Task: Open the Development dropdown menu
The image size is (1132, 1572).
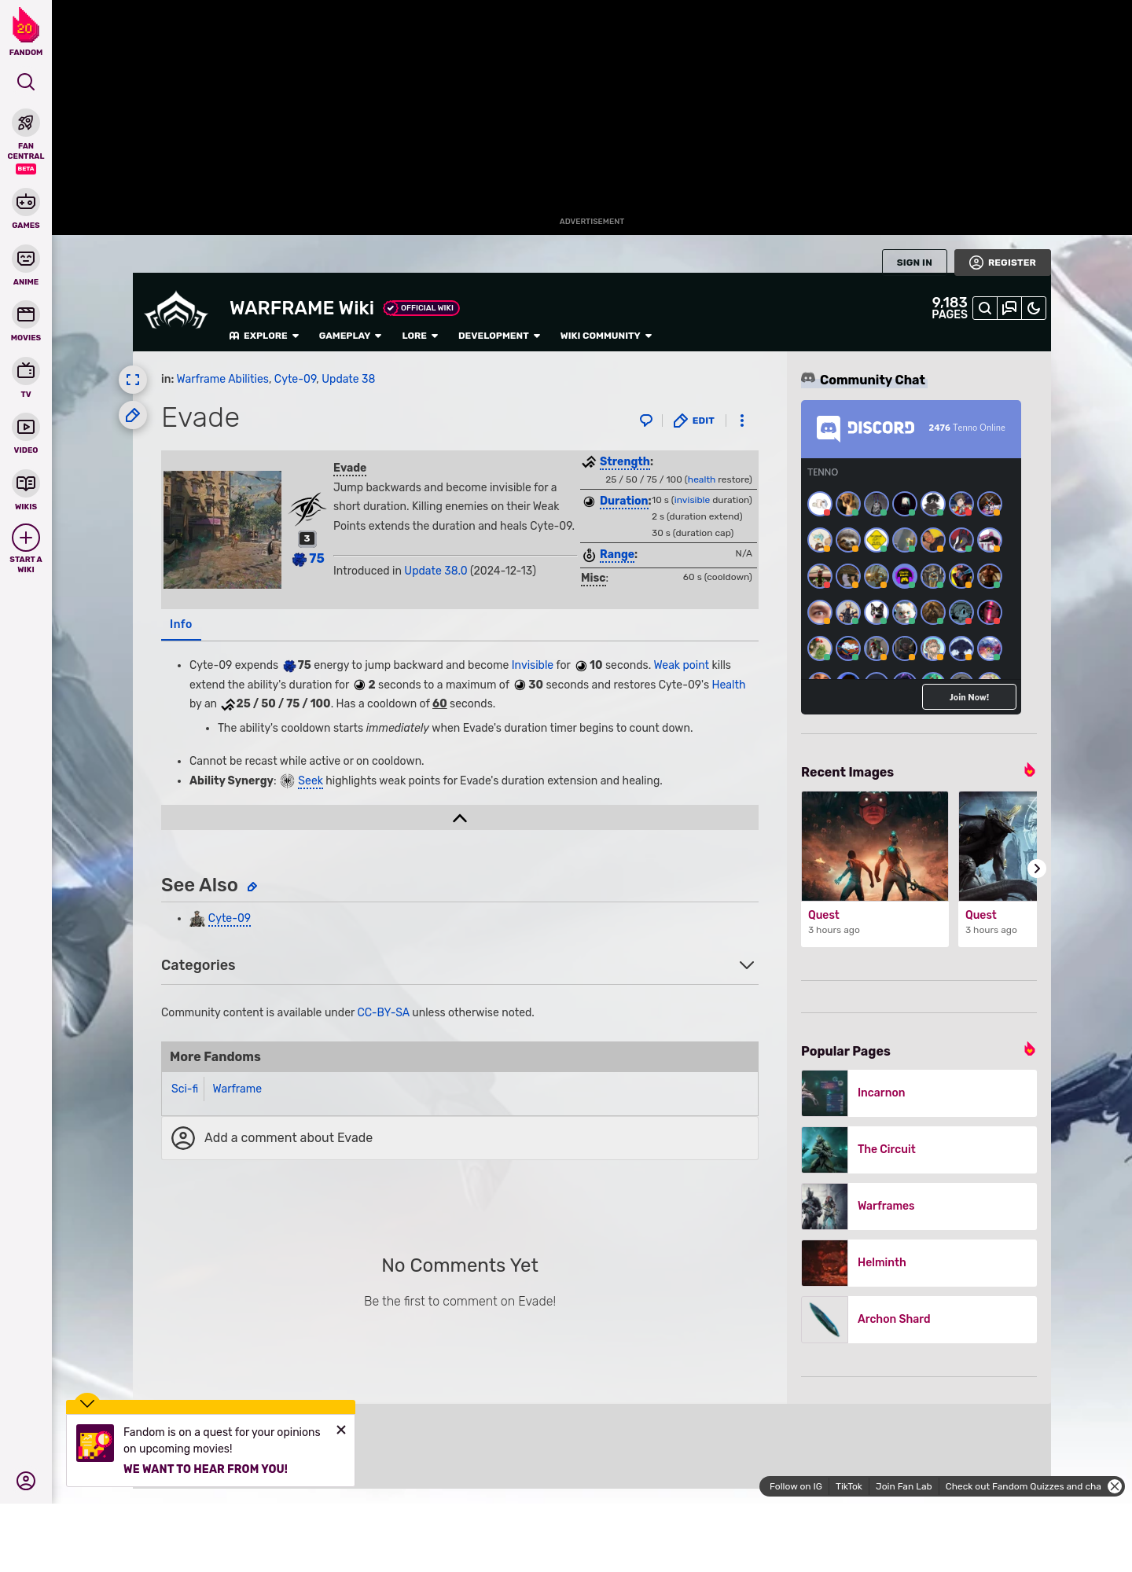Action: pos(499,336)
